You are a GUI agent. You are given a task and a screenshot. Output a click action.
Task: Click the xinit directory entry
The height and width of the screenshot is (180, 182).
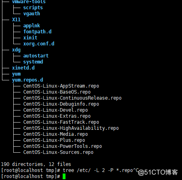pyautogui.click(x=30, y=38)
